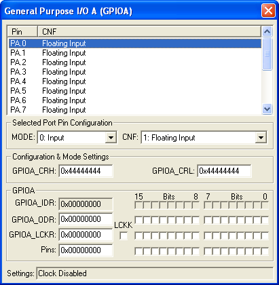Toggle GPIOA_ODR bit 8 checkbox
Viewport: 279px width, 285px height.
coord(196,220)
